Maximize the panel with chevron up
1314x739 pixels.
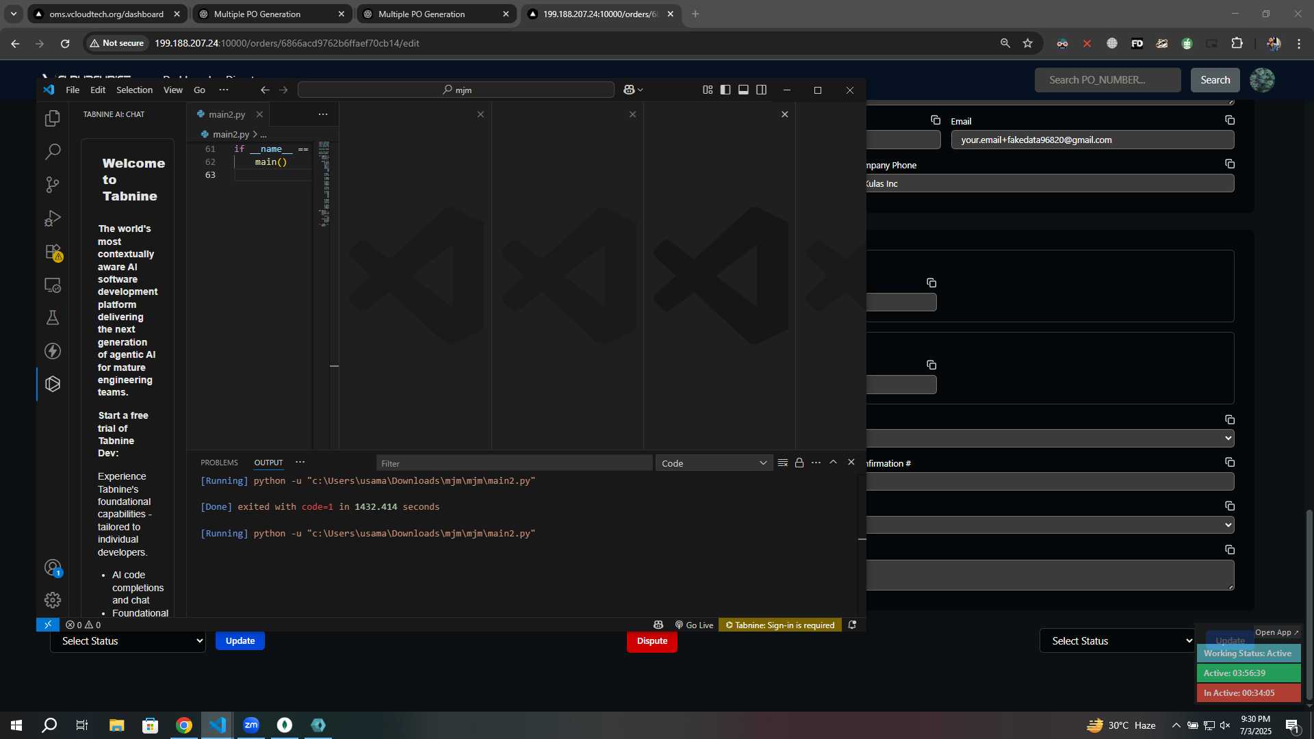click(x=834, y=463)
